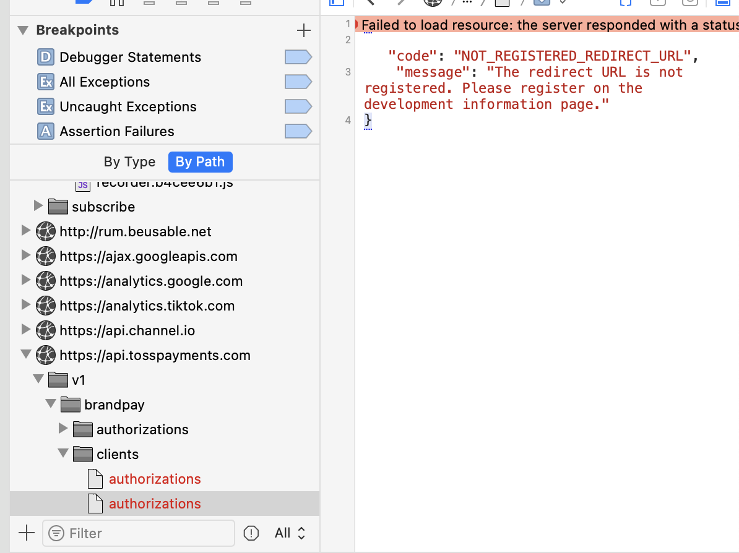Click the "message" key in JSON
Screen dimensions: 739x553
click(433, 72)
